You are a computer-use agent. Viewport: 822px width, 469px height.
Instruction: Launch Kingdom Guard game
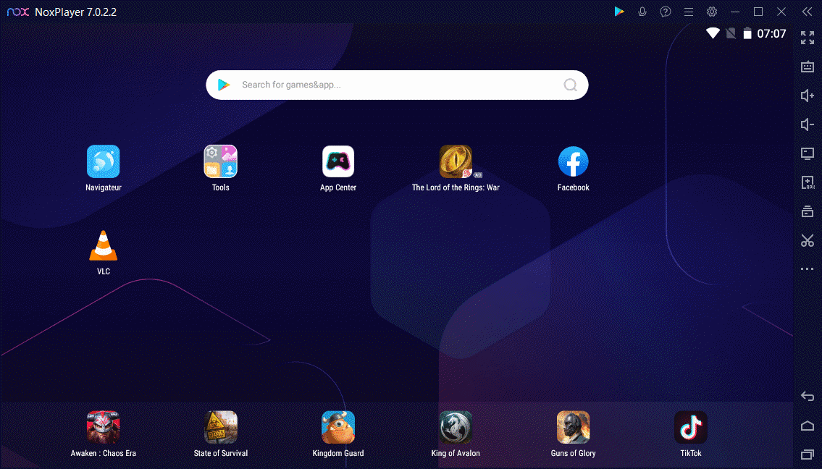point(338,428)
